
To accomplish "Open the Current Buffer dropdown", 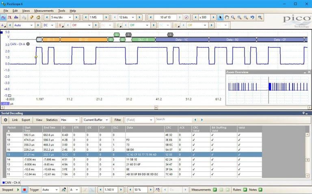I will (x=107, y=120).
